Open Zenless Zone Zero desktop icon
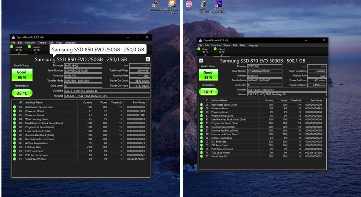 [172, 7]
